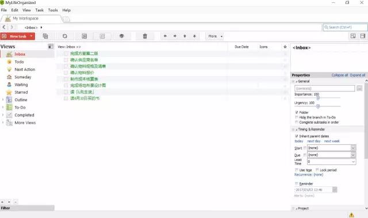Open the <Inbox> breadcrumb arrow
Viewport: 368px width, 218px height.
coord(41,28)
